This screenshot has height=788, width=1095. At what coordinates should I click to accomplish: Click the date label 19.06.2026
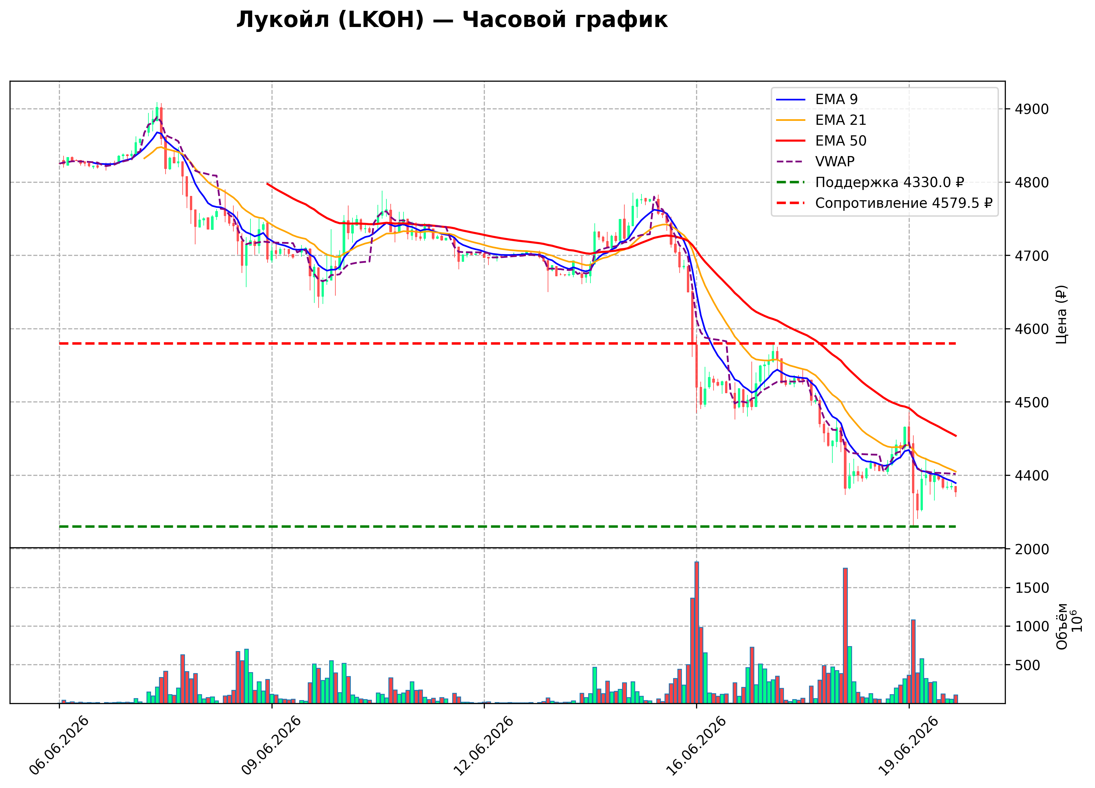(x=908, y=746)
